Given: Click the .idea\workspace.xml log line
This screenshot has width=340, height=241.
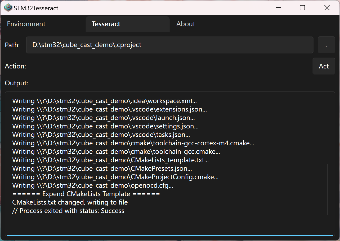Looking at the screenshot, I should coord(105,101).
